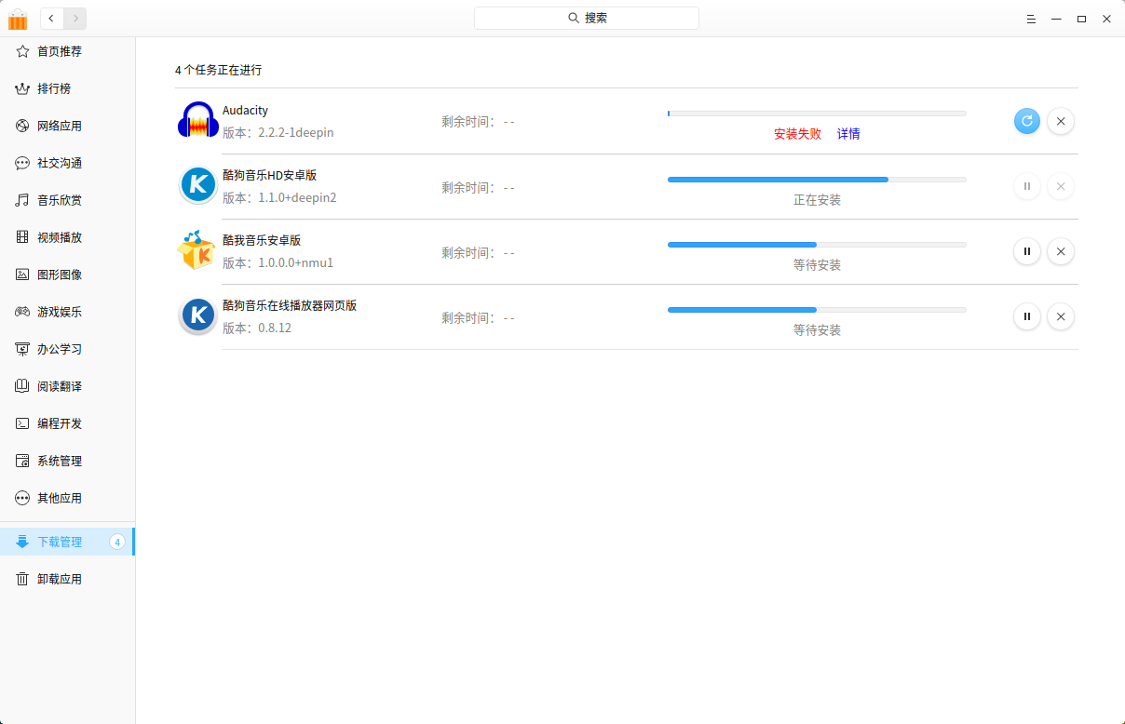Click the 酷狗音乐HD安卓版 app icon
This screenshot has width=1125, height=724.
point(197,185)
